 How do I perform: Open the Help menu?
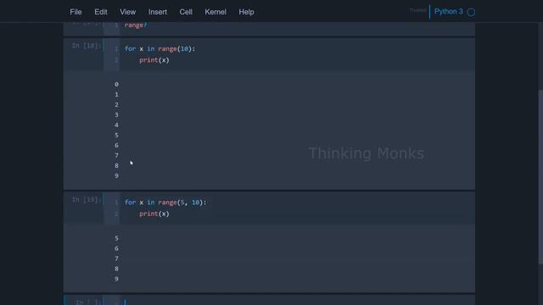246,12
